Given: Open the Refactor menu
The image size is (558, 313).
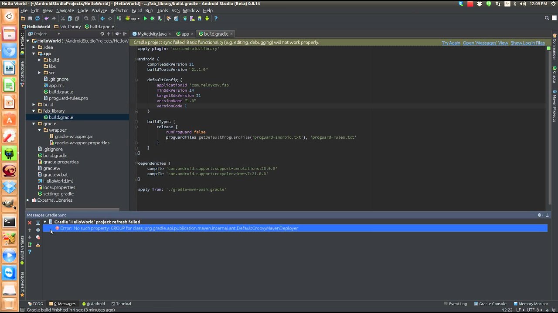Looking at the screenshot, I should pos(119,10).
